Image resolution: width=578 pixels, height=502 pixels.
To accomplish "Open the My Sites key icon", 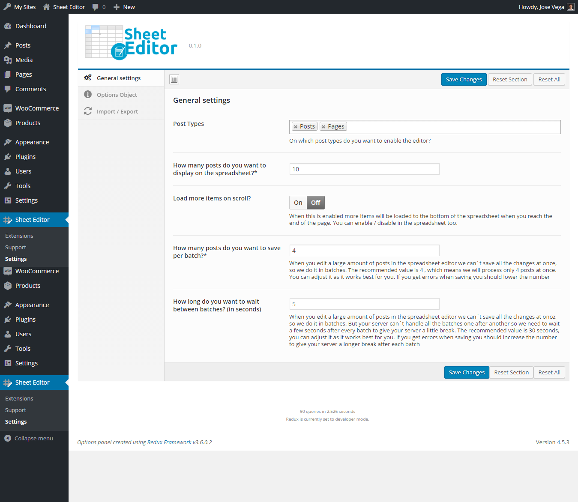I will (7, 7).
